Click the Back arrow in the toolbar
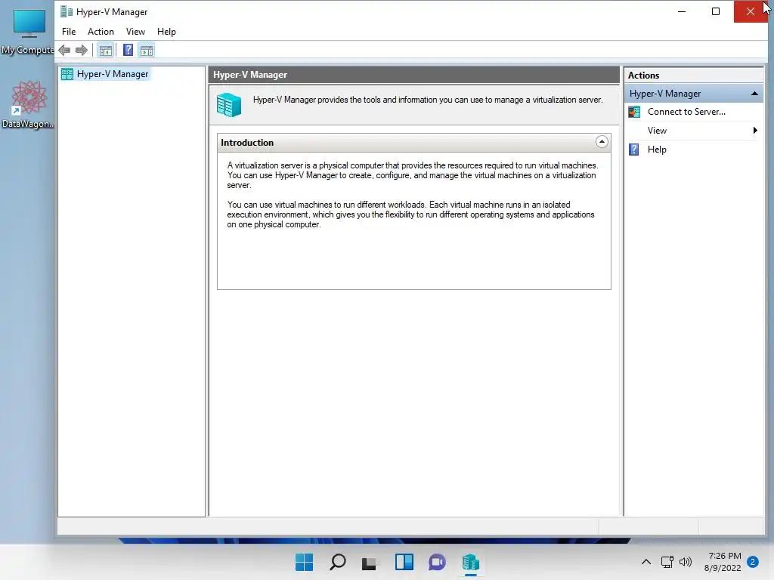 click(x=64, y=50)
